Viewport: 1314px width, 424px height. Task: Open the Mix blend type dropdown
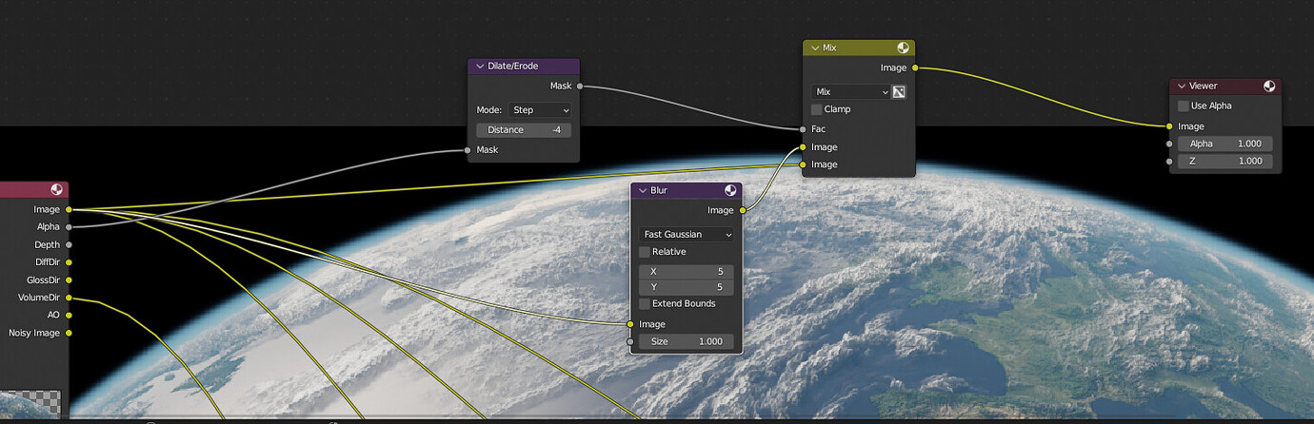(x=850, y=92)
